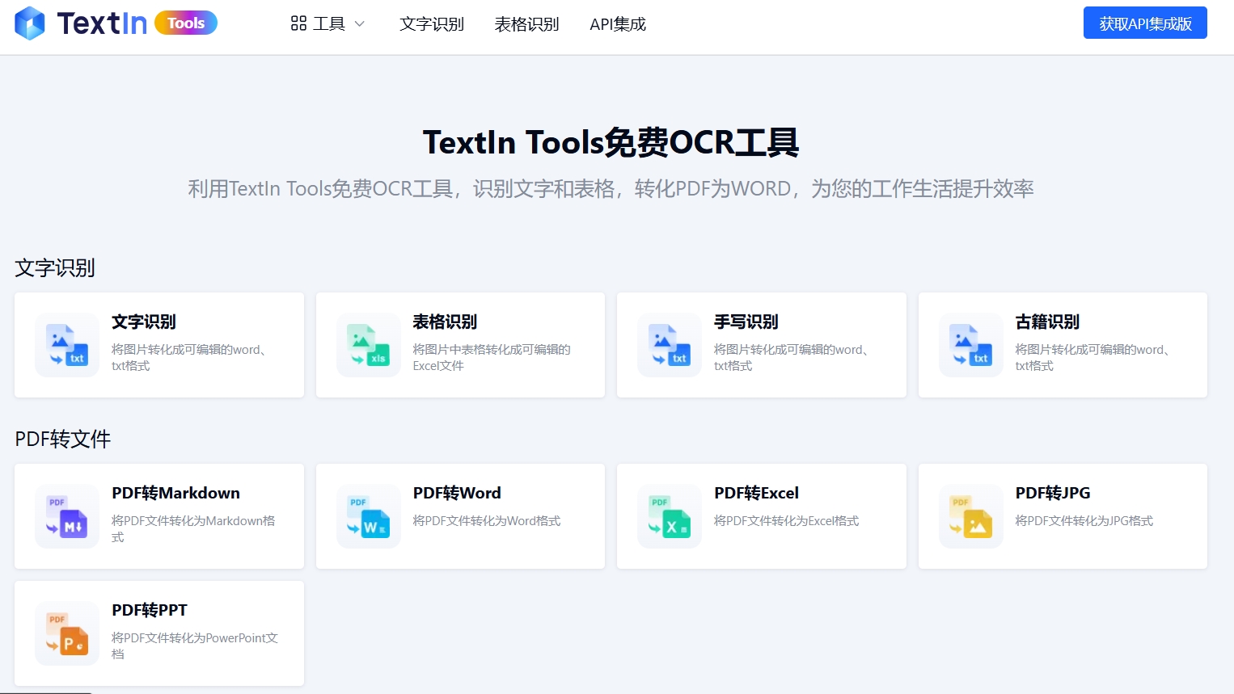Image resolution: width=1234 pixels, height=694 pixels.
Task: Open the API集成 navigation item
Action: pos(618,24)
